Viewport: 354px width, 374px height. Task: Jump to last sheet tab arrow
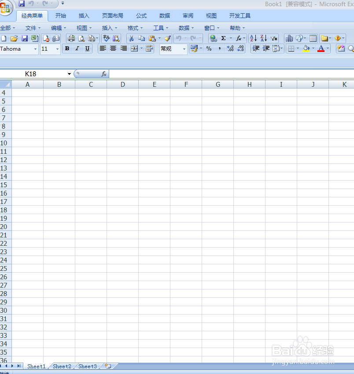(19, 366)
